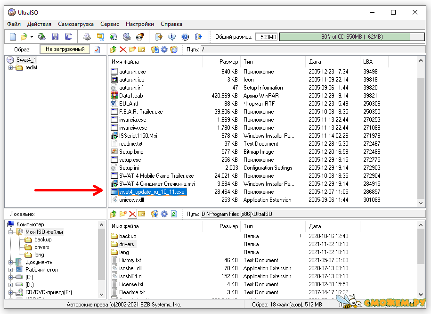Click the convert image toolbar icon
This screenshot has width=431, height=314.
[113, 37]
